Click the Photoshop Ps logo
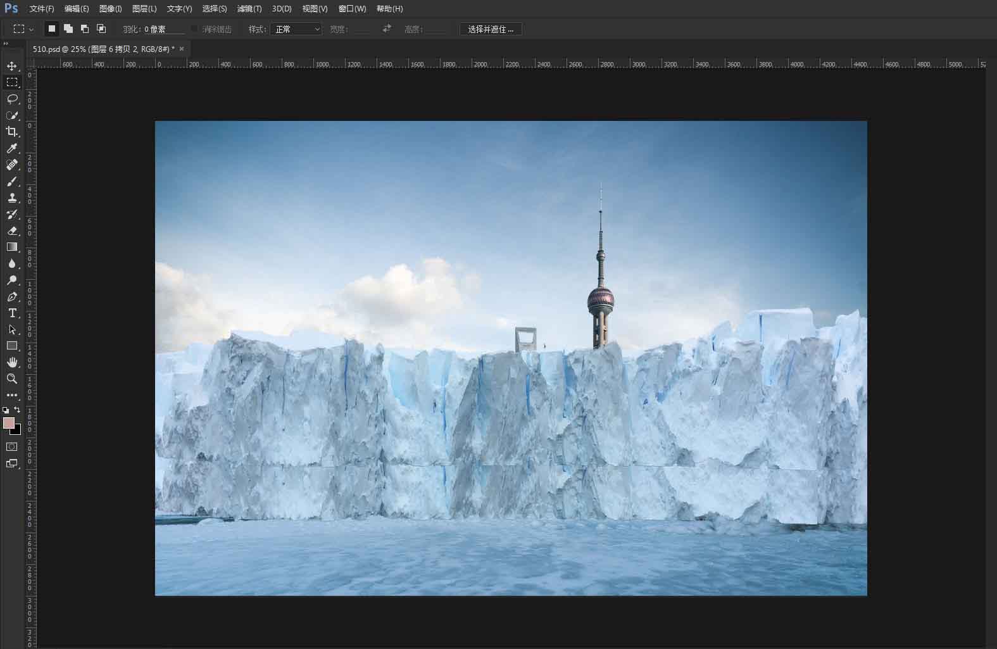 [11, 8]
